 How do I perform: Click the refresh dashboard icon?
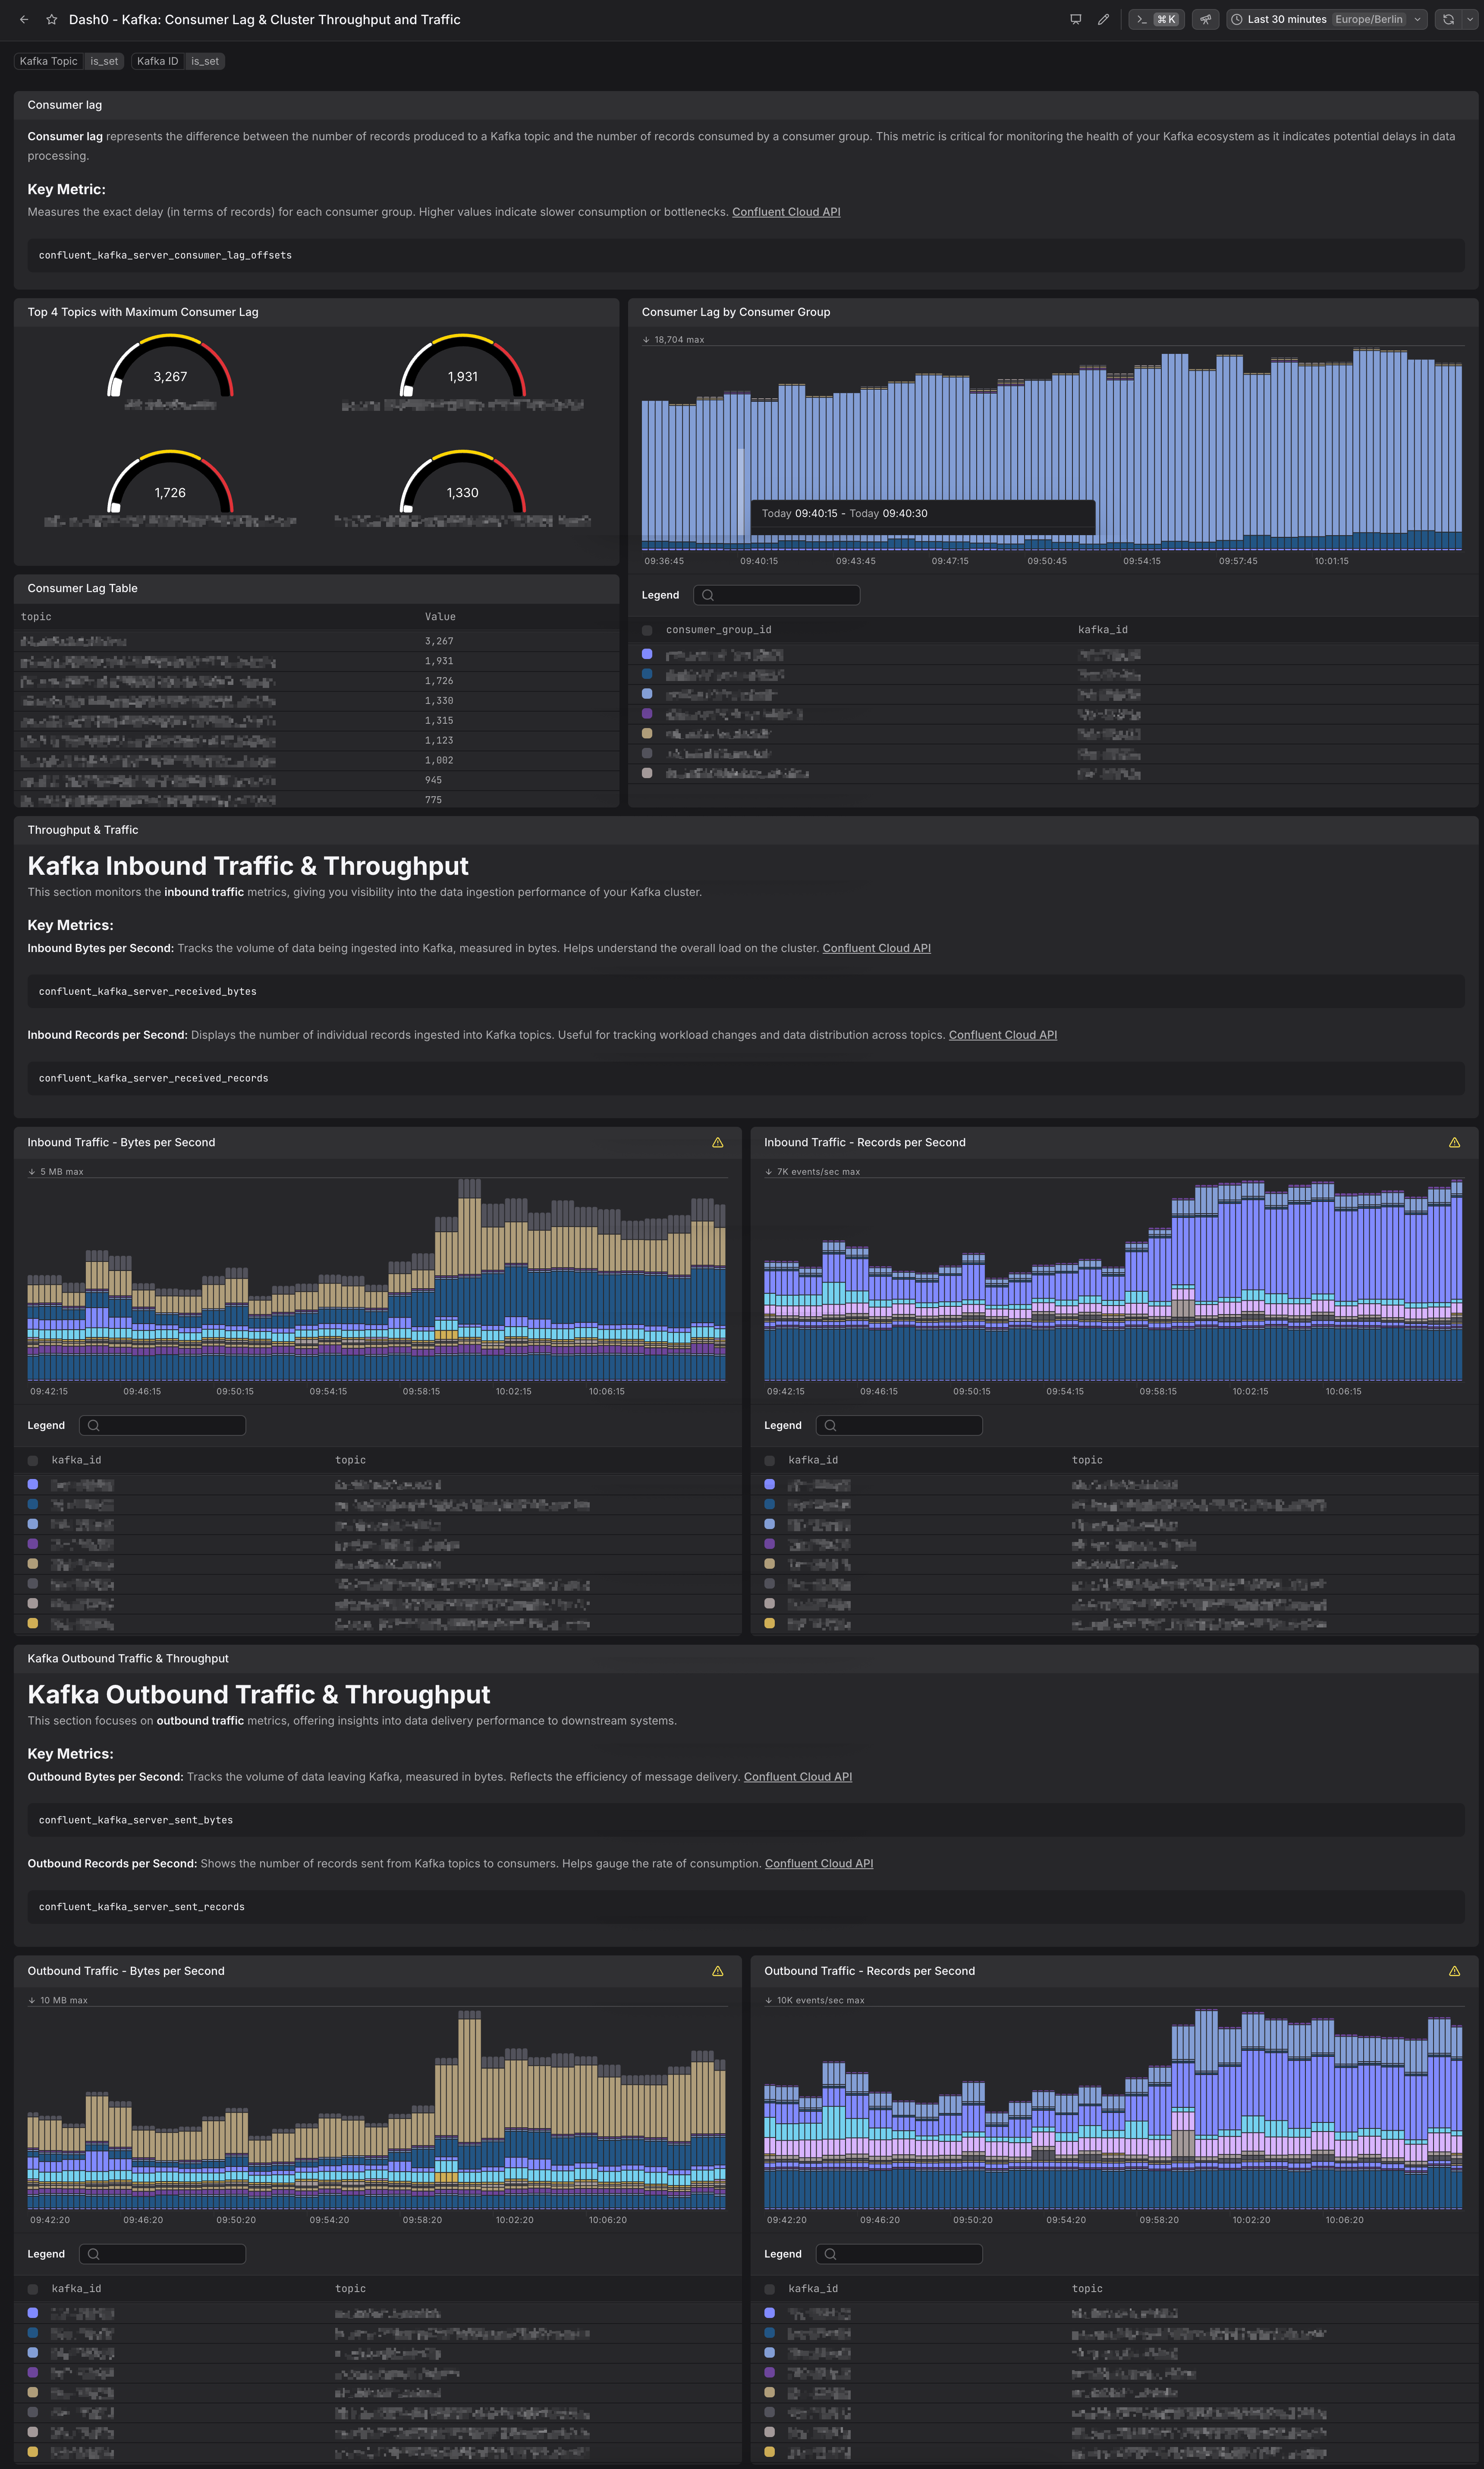tap(1448, 19)
